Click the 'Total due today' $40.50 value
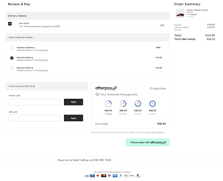 tap(211, 39)
